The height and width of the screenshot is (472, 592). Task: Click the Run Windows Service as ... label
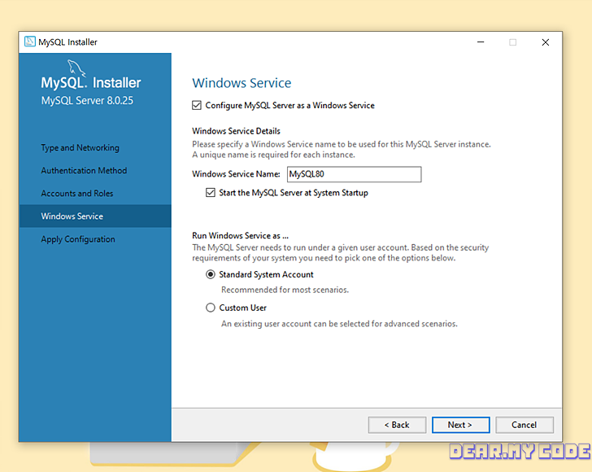click(x=240, y=235)
